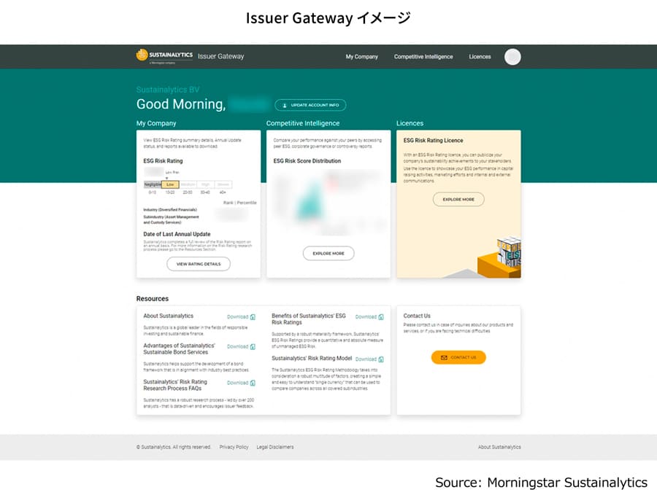This screenshot has height=503, width=657.
Task: Click download icon beside Benefits of ESG Risk Ratings
Action: [381, 317]
